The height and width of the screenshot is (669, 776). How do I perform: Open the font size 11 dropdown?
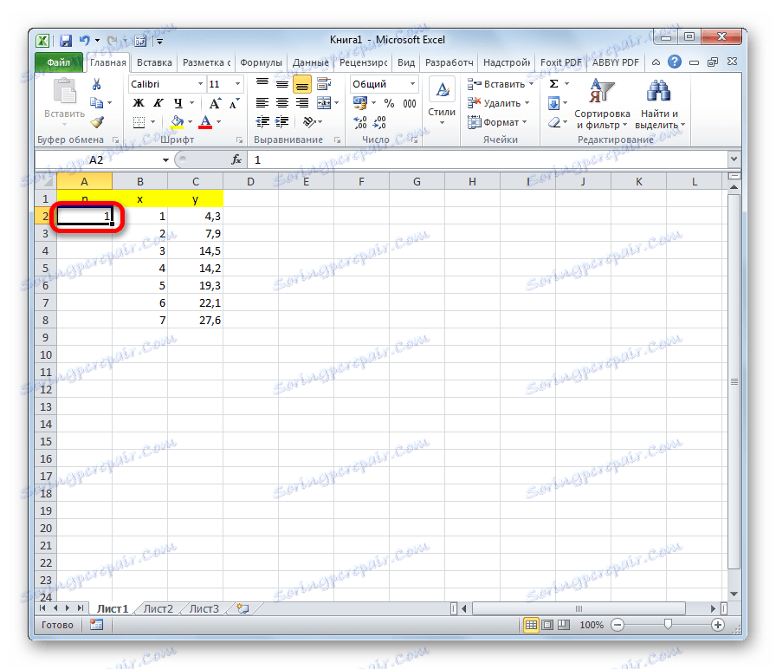237,84
